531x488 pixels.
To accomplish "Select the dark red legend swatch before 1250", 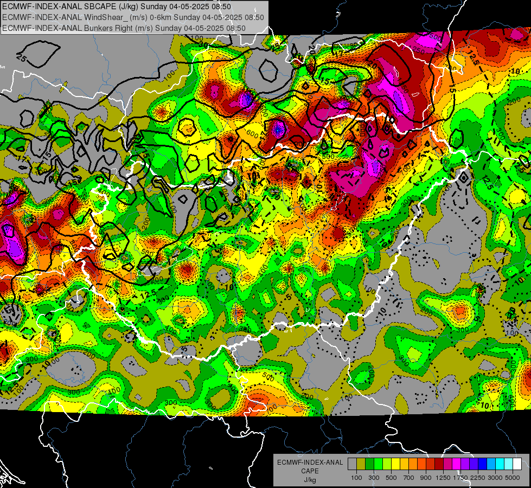I will coord(439,464).
